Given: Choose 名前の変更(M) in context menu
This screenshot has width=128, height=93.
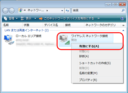Looking at the screenshot, I should [97, 73].
